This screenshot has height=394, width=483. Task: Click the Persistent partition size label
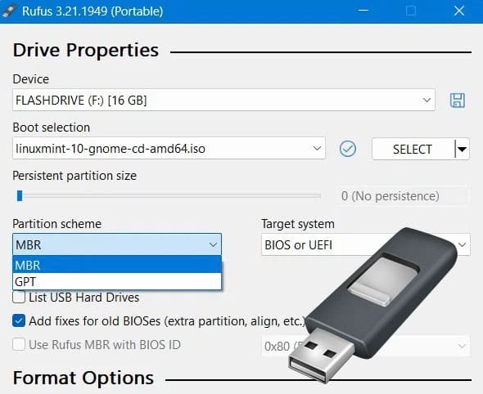(x=74, y=176)
